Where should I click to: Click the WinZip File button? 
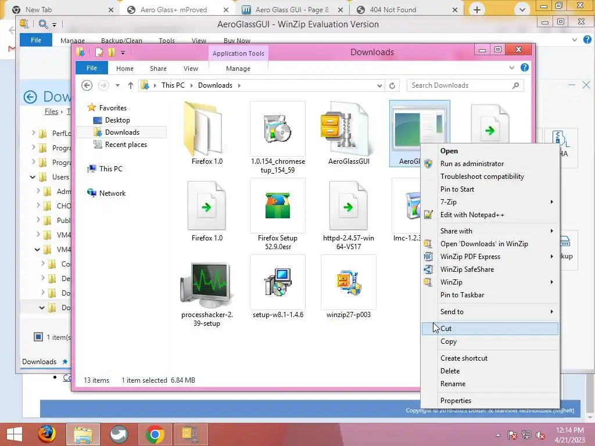(36, 40)
